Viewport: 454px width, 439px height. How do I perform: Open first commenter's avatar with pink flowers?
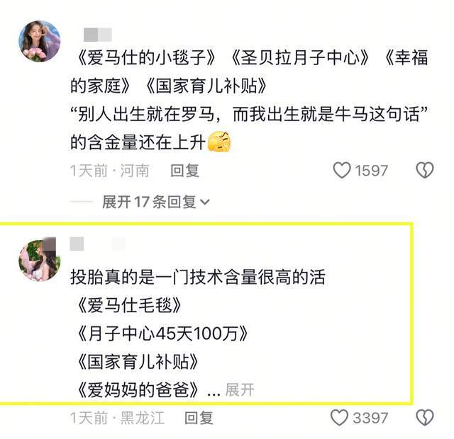tap(40, 41)
